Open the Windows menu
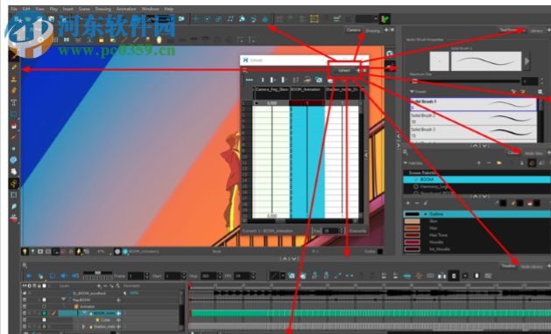The height and width of the screenshot is (334, 551). 150,9
